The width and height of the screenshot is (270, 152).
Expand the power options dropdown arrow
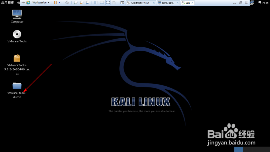(x=60, y=3)
